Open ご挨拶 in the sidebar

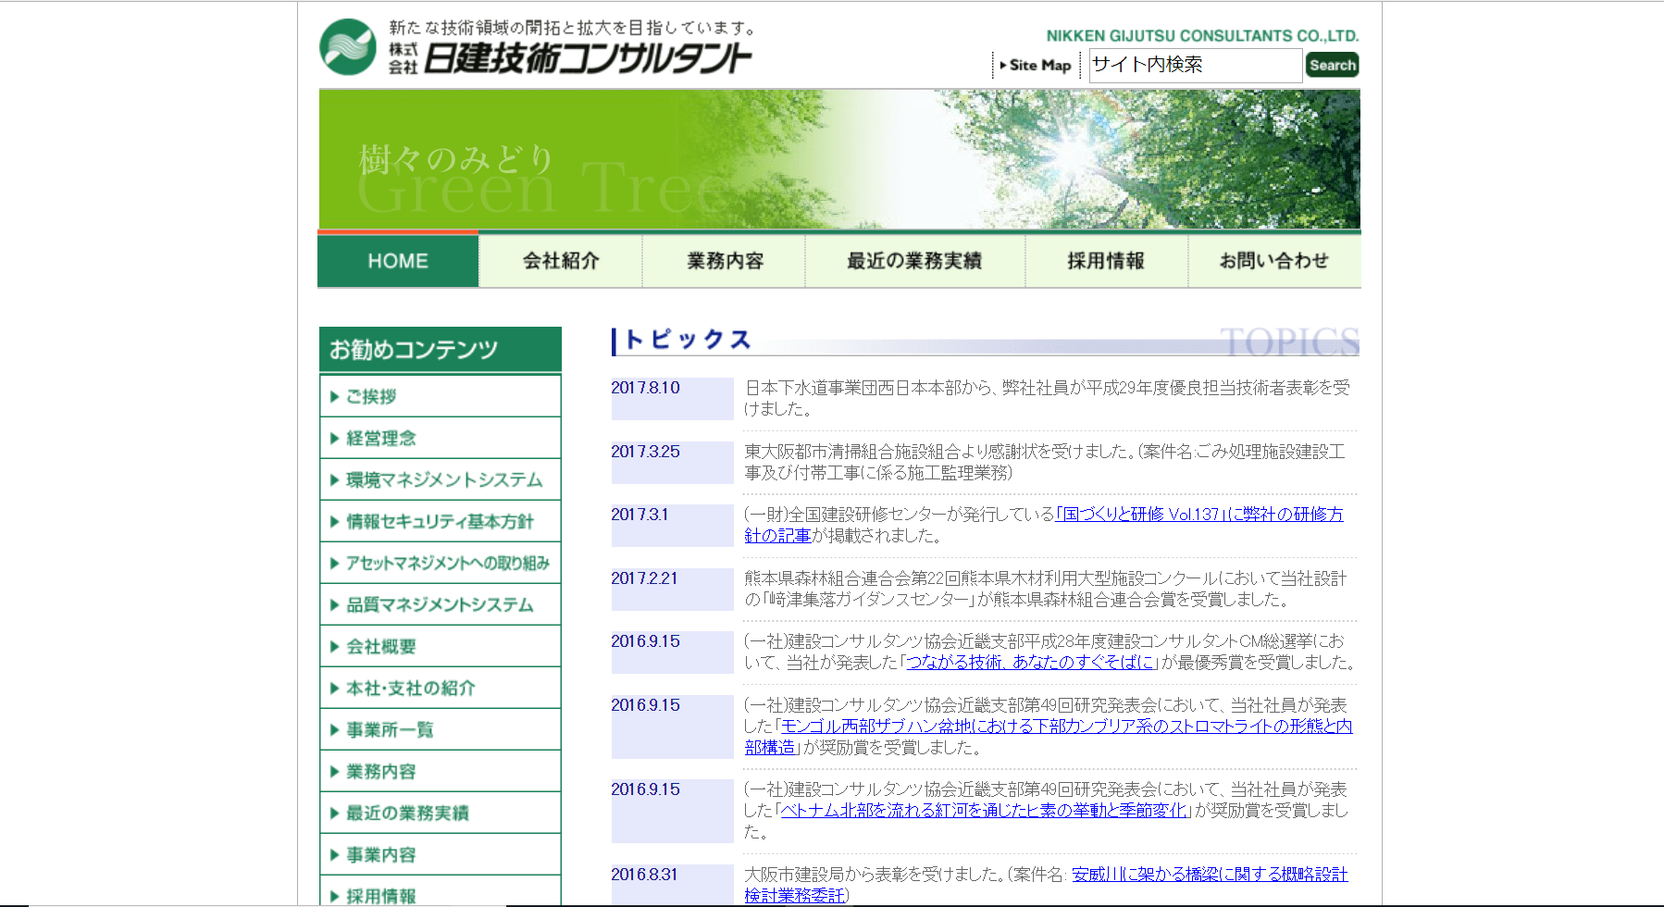tap(441, 396)
